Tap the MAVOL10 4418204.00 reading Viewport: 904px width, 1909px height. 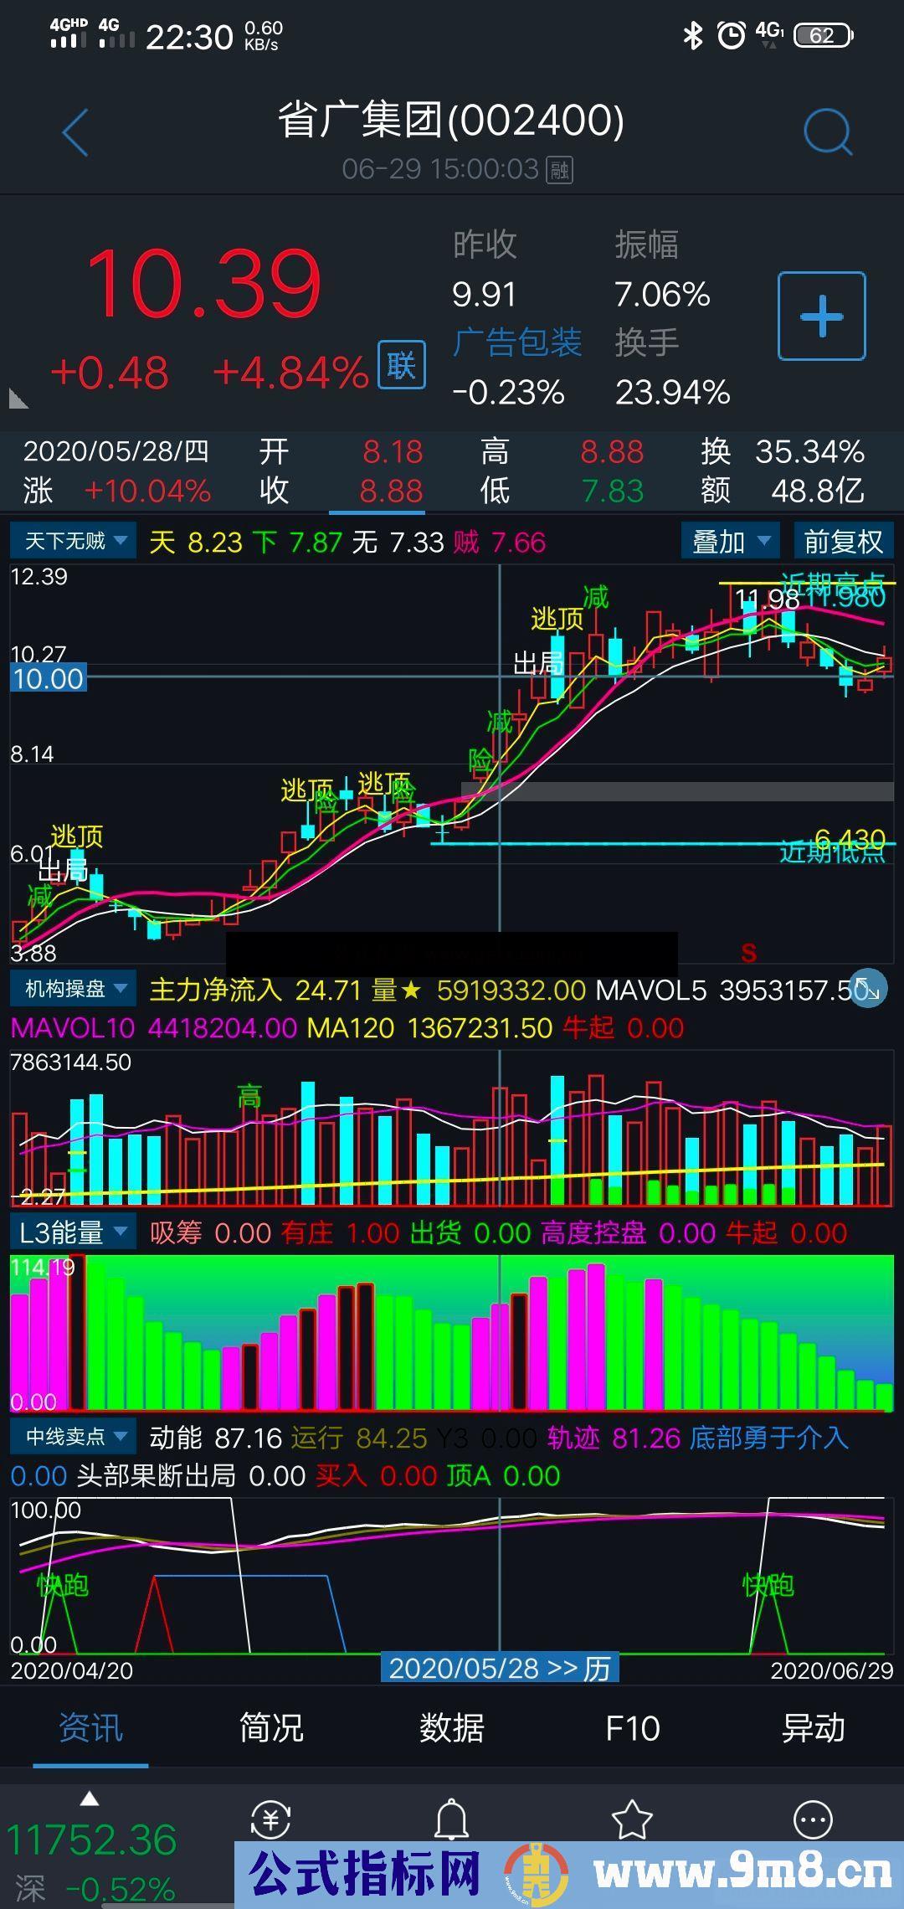[153, 1027]
